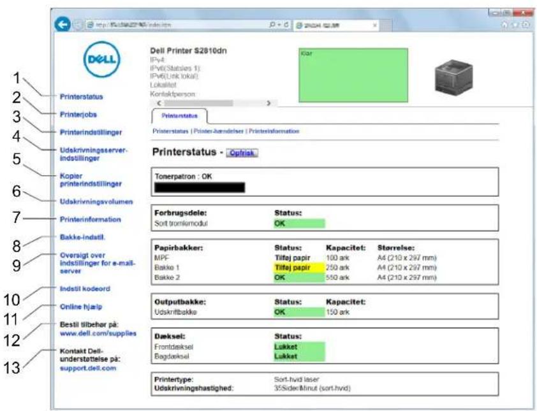Click the 'Tilføj papir' status for MPF
This screenshot has height=411, width=537.
(293, 258)
